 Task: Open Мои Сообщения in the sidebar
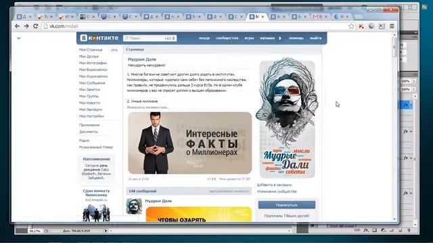[x=92, y=83]
